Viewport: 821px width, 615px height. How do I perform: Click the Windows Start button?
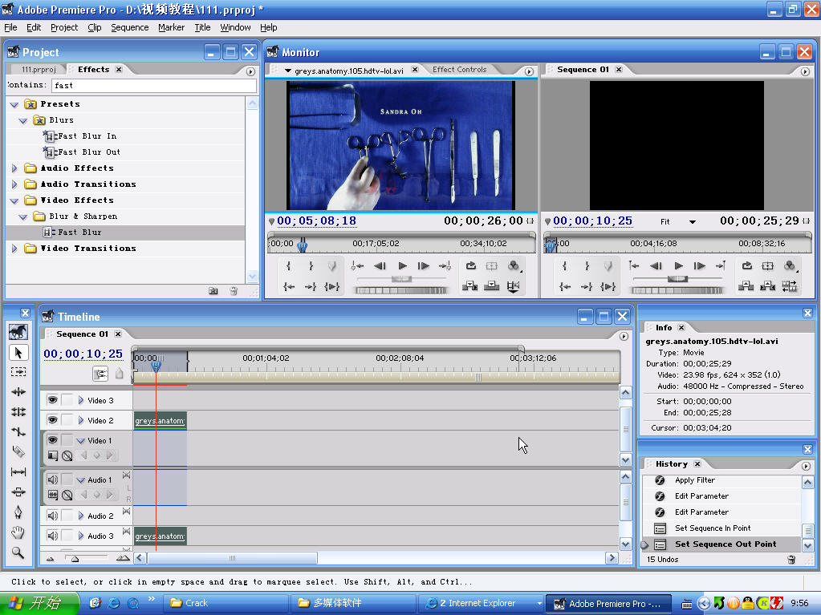39,603
